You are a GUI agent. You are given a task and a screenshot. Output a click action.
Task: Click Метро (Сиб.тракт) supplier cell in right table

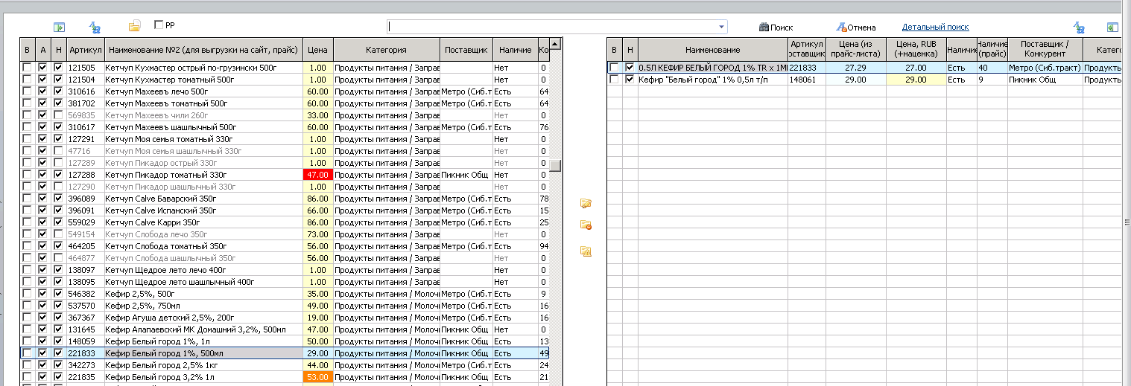1045,68
